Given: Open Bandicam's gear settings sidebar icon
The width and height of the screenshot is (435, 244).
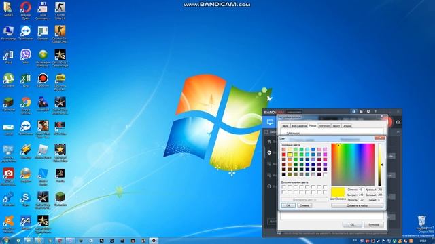Looking at the screenshot, I should point(269,152).
